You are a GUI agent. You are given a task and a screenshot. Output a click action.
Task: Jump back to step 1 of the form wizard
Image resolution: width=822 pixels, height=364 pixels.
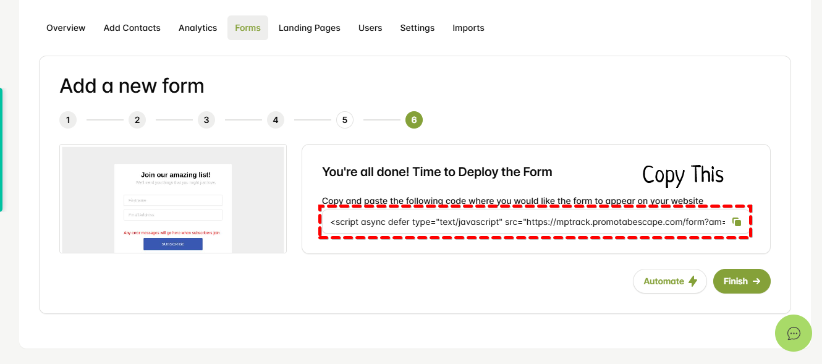[68, 120]
